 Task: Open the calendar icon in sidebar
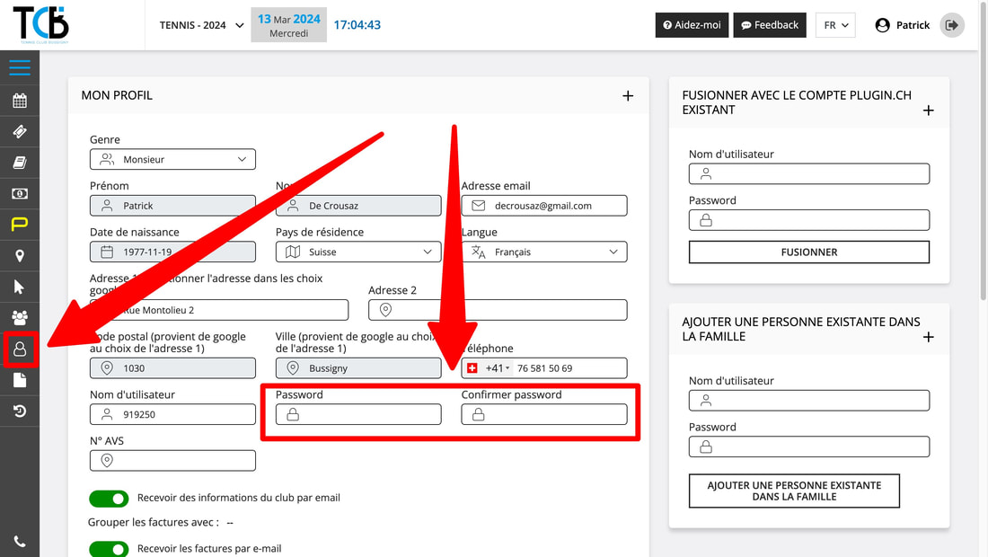pos(19,101)
